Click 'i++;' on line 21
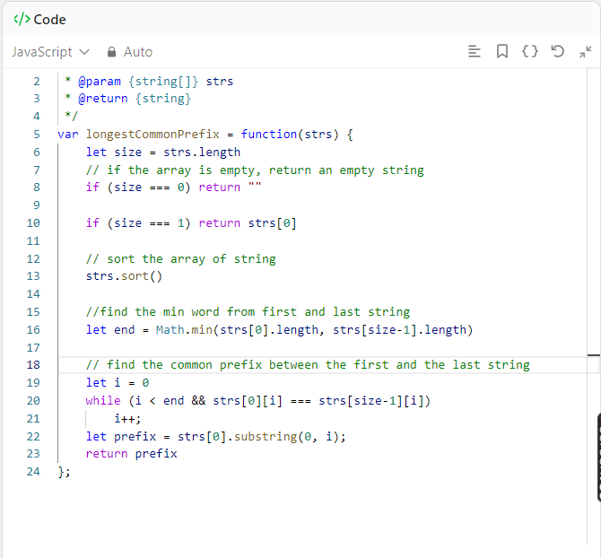Image resolution: width=601 pixels, height=558 pixels. coord(127,418)
